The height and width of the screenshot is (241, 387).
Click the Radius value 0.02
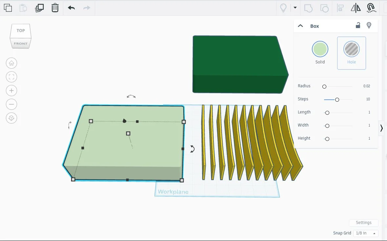click(367, 86)
